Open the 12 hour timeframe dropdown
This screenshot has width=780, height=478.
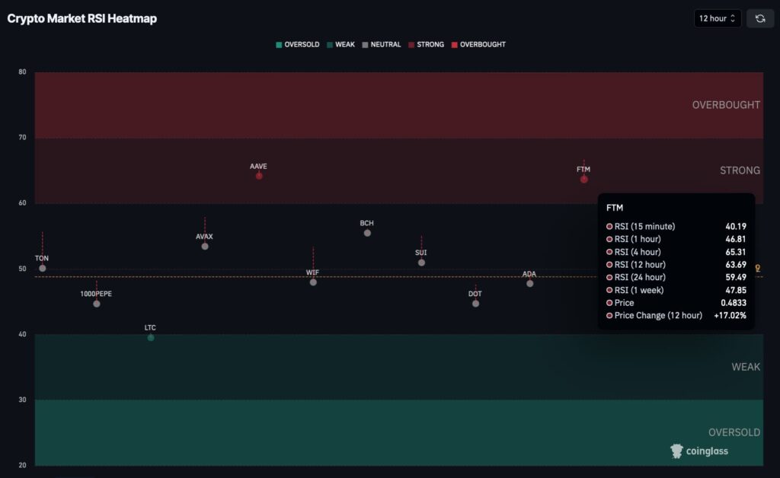tap(717, 18)
